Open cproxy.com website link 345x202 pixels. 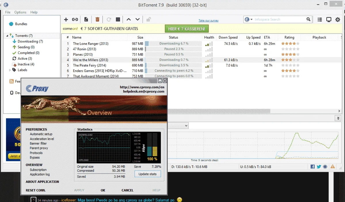[x=142, y=87]
